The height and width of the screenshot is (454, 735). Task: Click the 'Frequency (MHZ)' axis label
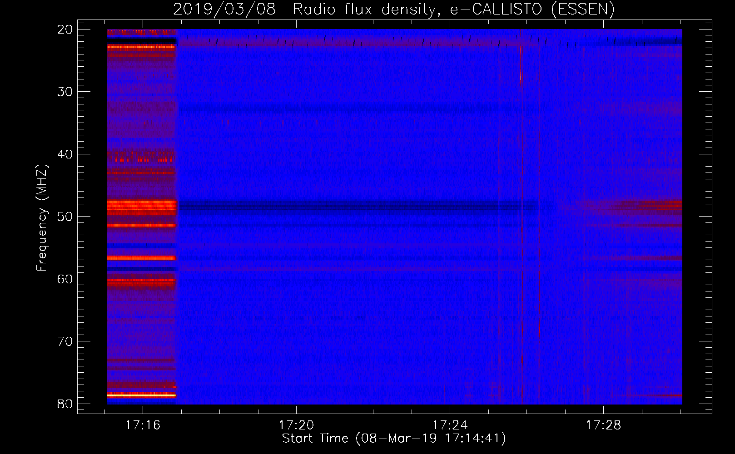pyautogui.click(x=42, y=218)
